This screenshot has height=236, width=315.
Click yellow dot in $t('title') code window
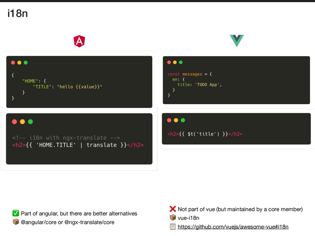[176, 120]
